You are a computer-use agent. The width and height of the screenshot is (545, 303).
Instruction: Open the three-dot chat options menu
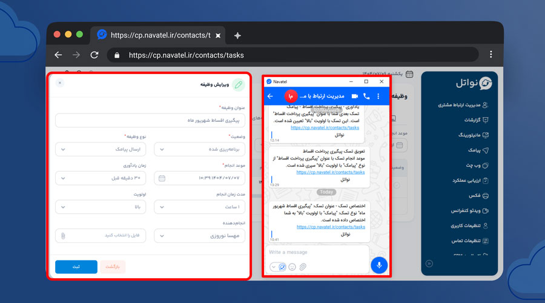tap(378, 96)
